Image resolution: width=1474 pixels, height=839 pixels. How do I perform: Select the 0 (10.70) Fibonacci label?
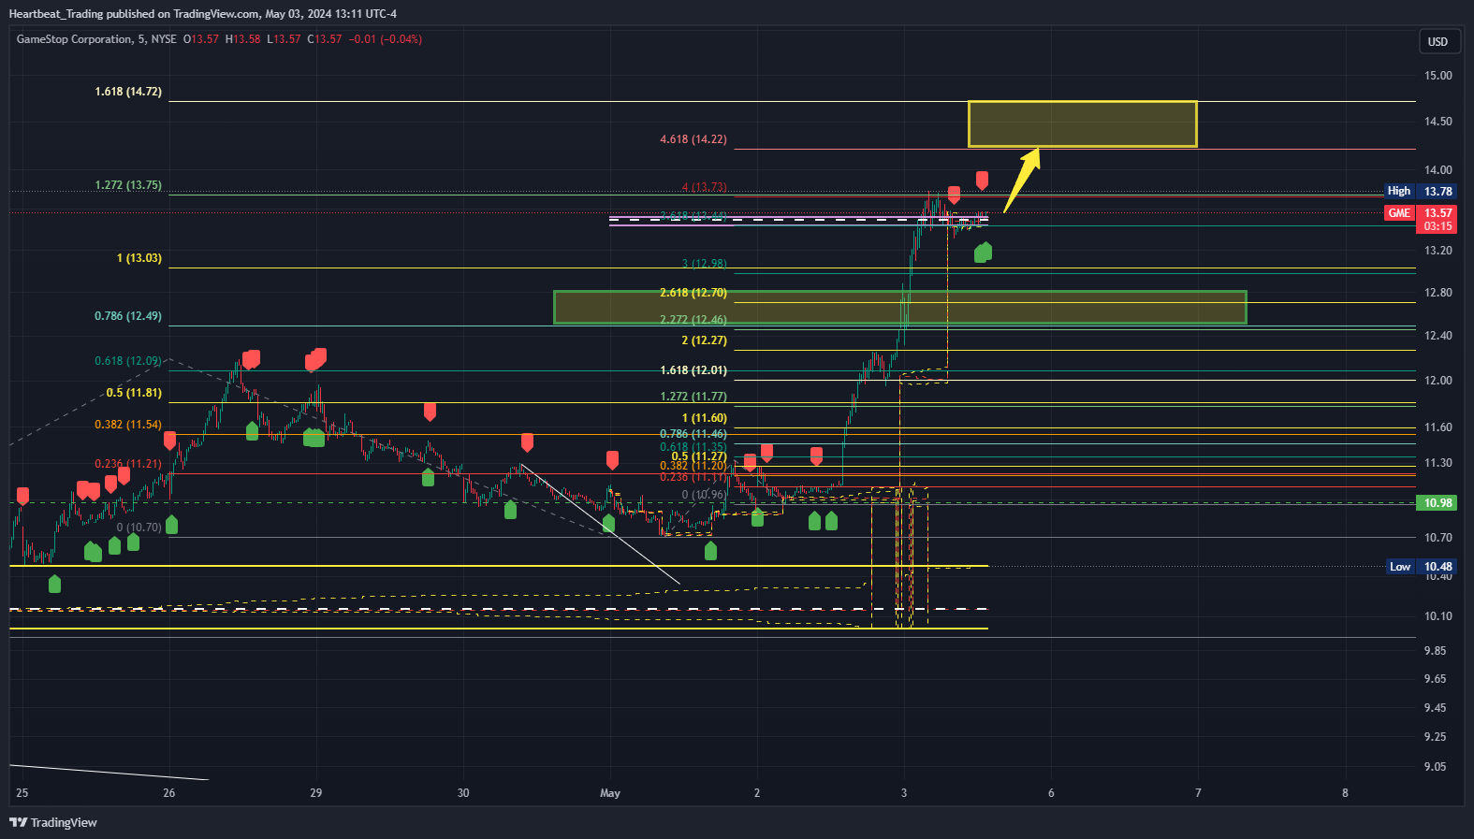click(139, 528)
